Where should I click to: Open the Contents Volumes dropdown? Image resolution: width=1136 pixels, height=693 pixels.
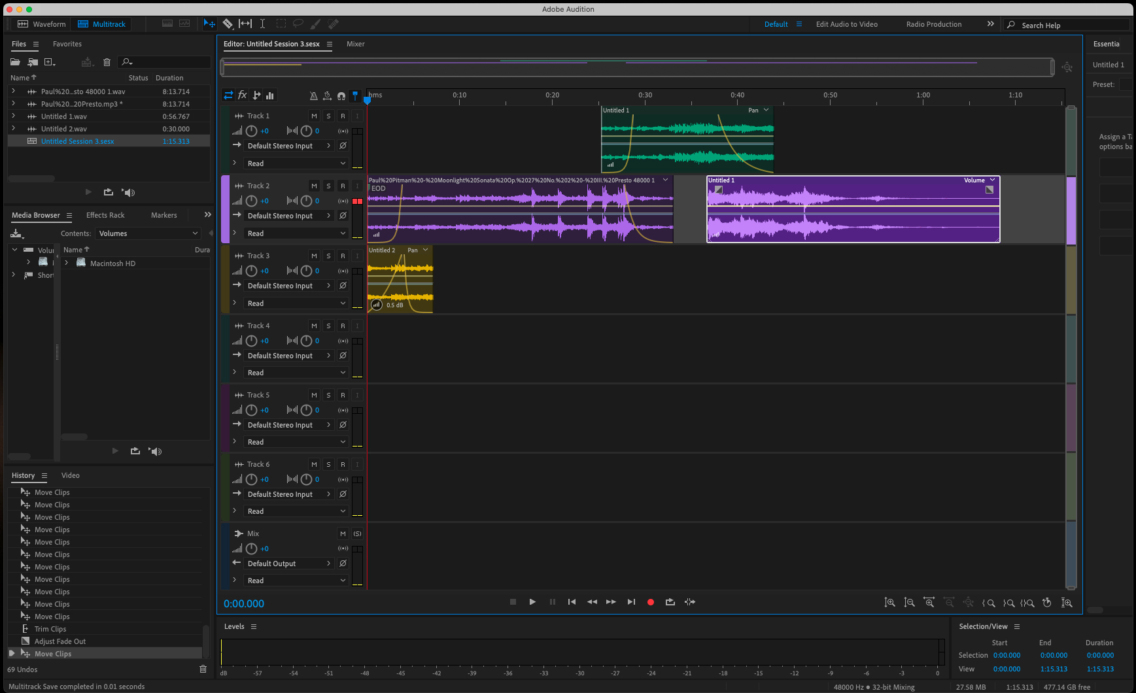click(x=148, y=233)
